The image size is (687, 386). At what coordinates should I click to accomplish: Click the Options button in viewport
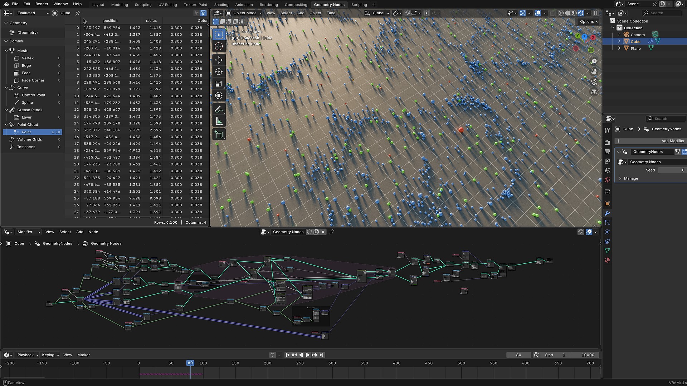(589, 21)
